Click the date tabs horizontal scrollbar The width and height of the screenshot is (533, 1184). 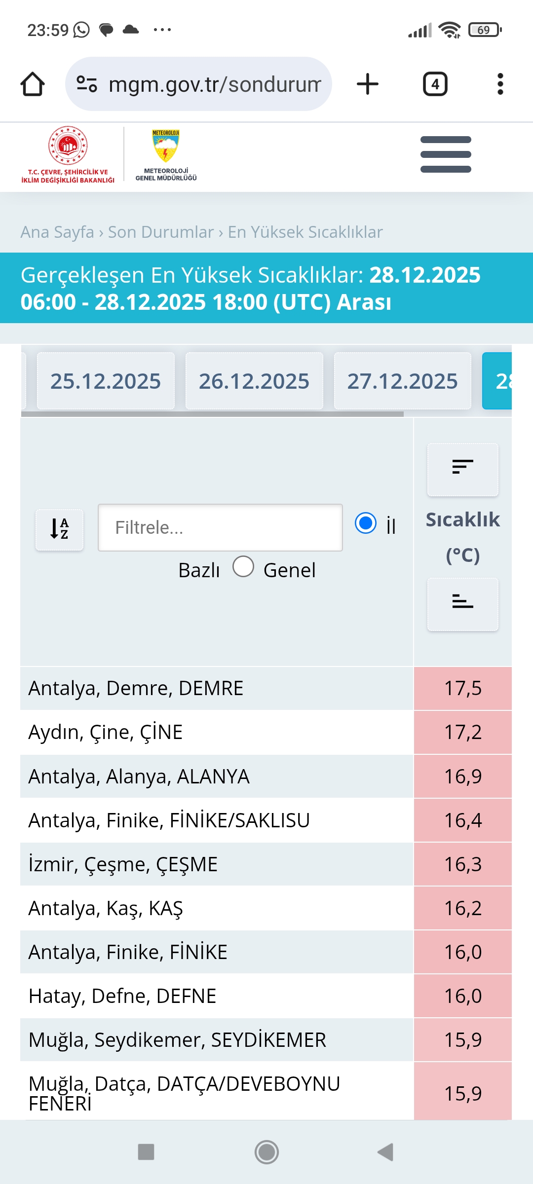(212, 414)
